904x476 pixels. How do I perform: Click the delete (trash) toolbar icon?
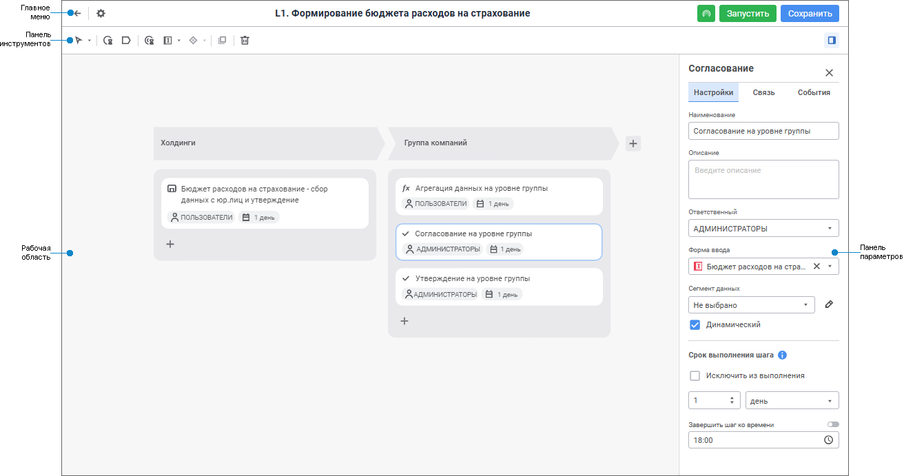(245, 40)
